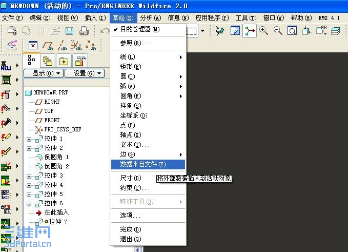Toggle datum axis display

click(x=62, y=46)
